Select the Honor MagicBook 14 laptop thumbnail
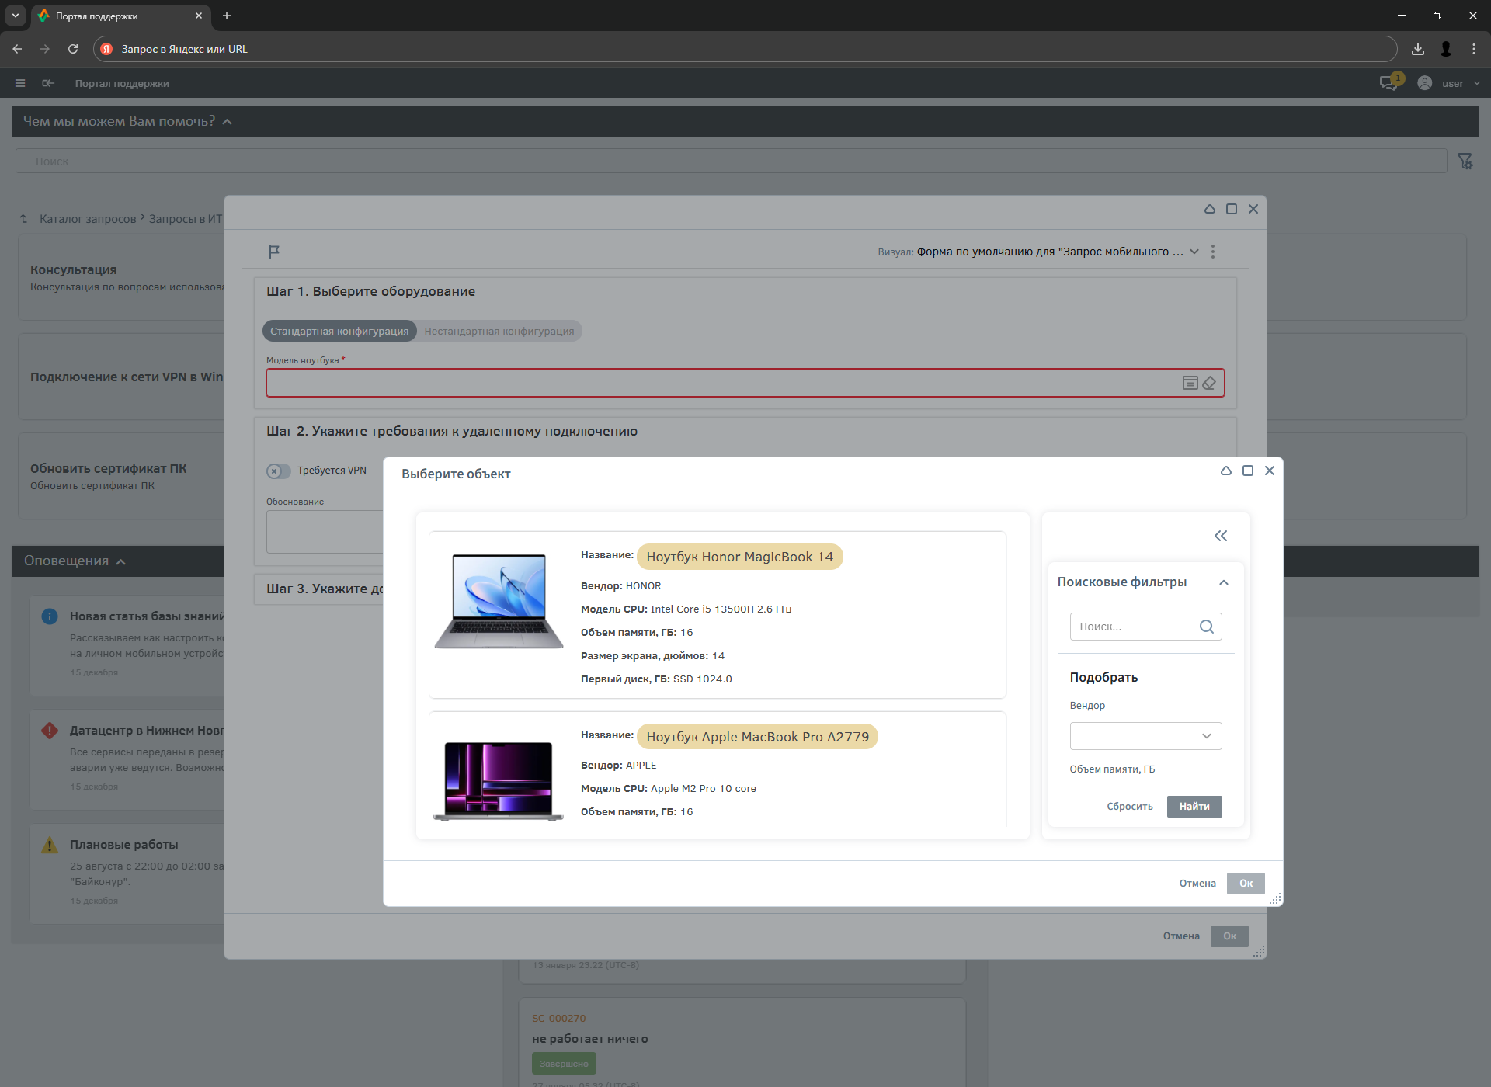Image resolution: width=1491 pixels, height=1087 pixels. coord(499,602)
